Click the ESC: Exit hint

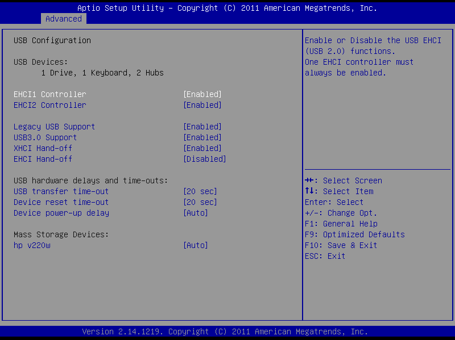click(325, 256)
